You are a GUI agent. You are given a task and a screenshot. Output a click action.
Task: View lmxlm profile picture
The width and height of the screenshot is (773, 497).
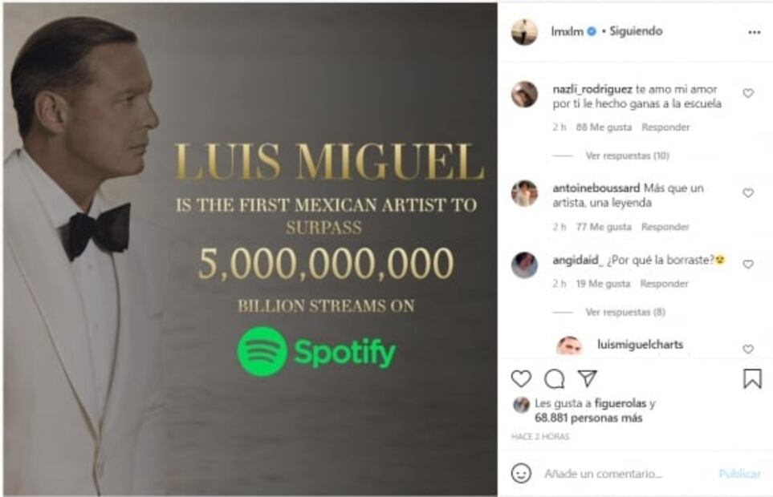(524, 32)
